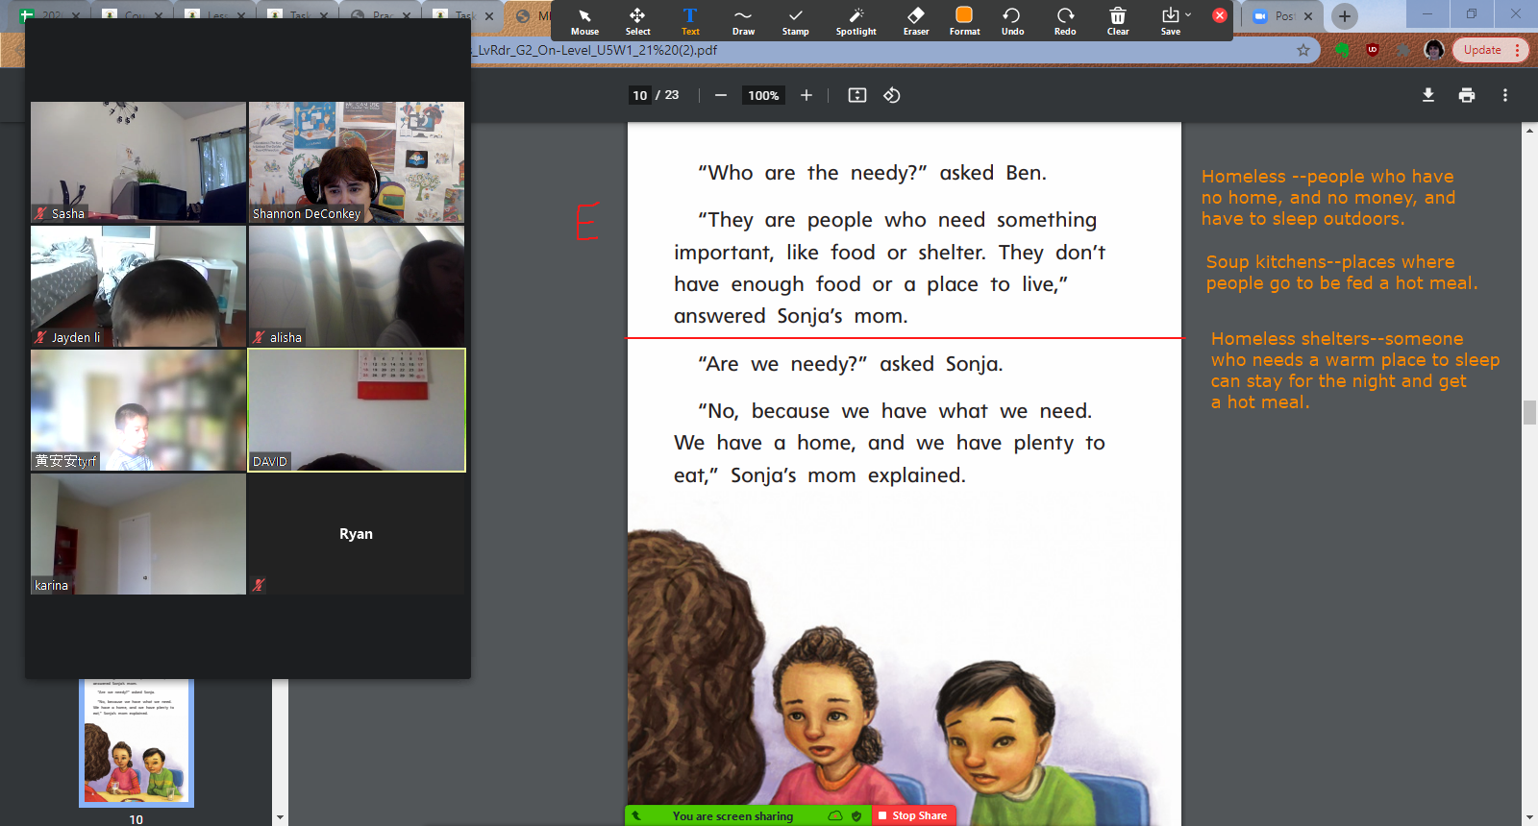Select alisha's video tile

pyautogui.click(x=357, y=286)
